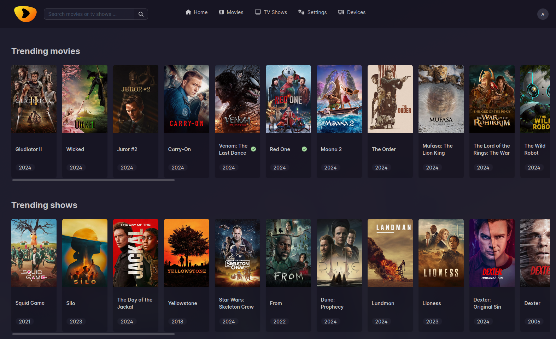Open the Landman poster
The image size is (556, 339).
tap(390, 253)
